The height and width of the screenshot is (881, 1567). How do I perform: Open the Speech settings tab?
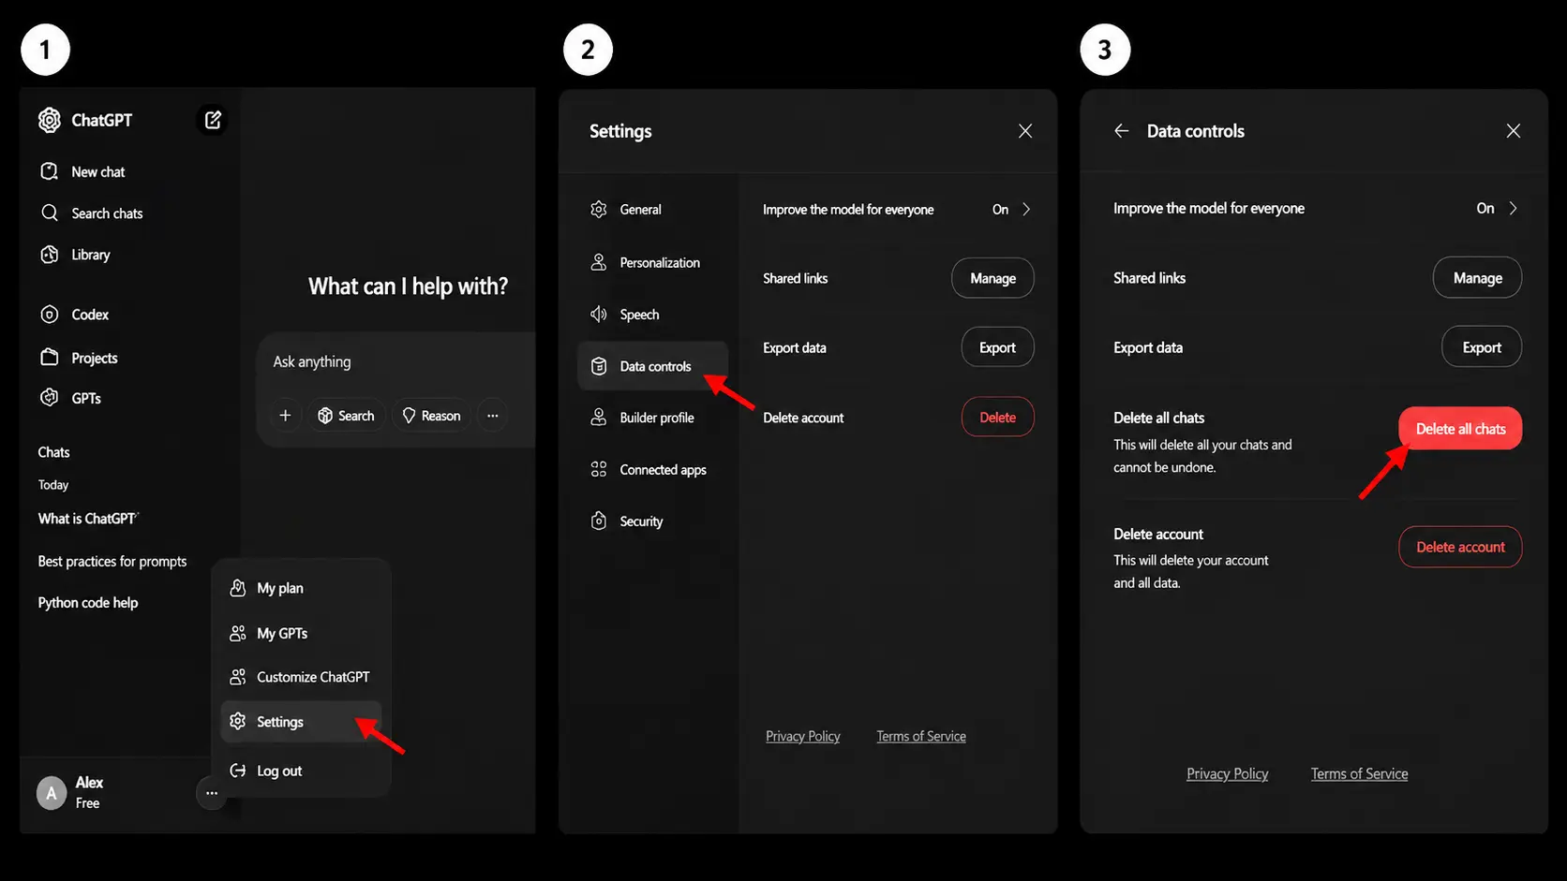(652, 315)
